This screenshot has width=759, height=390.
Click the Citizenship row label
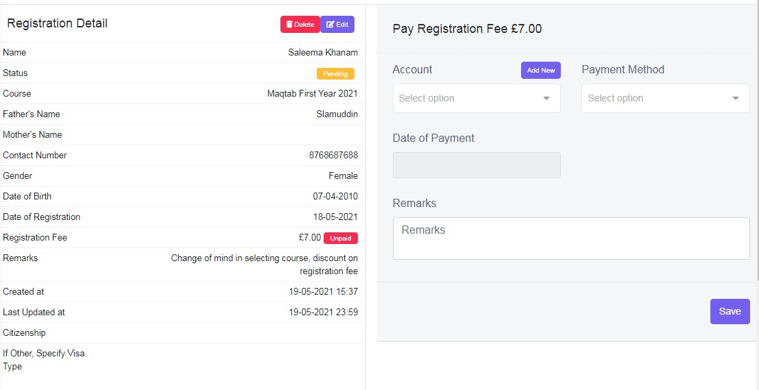tap(24, 333)
